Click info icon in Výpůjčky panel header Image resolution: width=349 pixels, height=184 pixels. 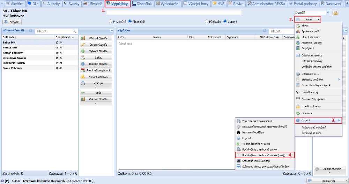pyautogui.click(x=264, y=31)
